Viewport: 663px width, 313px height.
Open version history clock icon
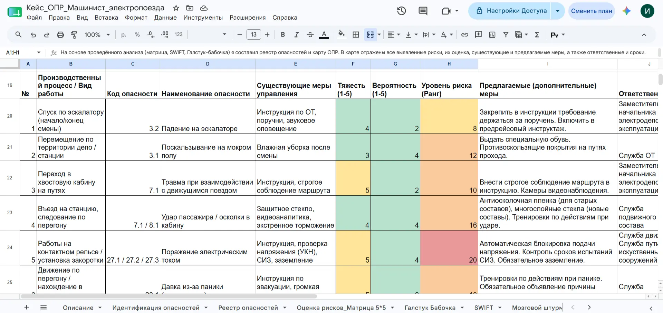coord(401,11)
